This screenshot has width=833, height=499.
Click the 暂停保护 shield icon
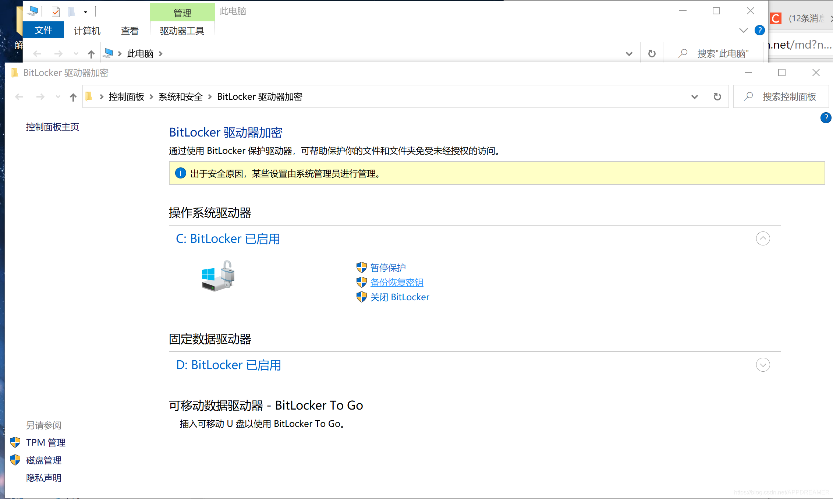(361, 267)
